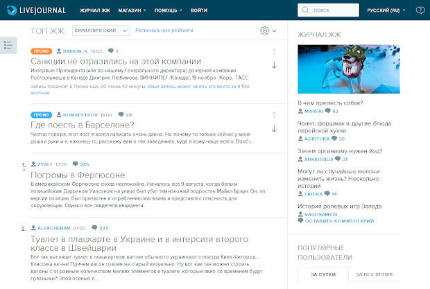This screenshot has width=430, height=289.
Task: Switch to the За все время tab
Action: click(374, 274)
